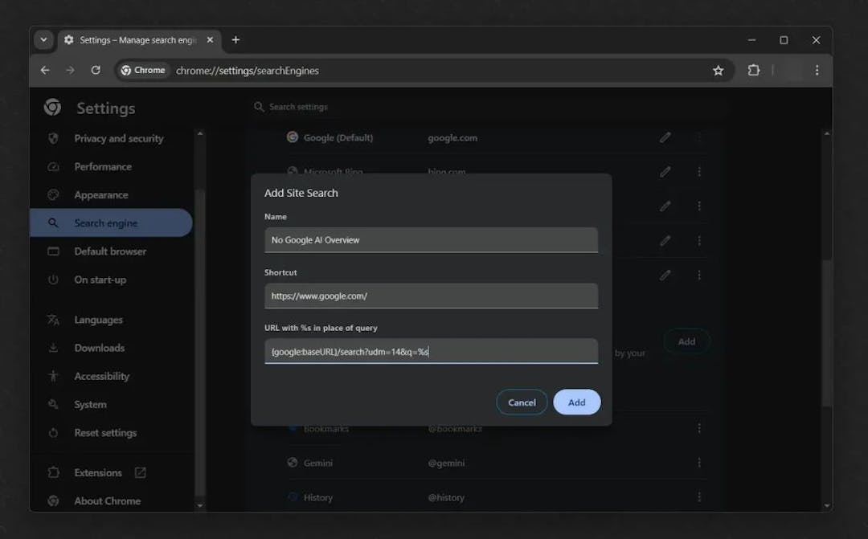The height and width of the screenshot is (539, 868).
Task: Open more actions for Gemini shortcut
Action: (x=699, y=463)
